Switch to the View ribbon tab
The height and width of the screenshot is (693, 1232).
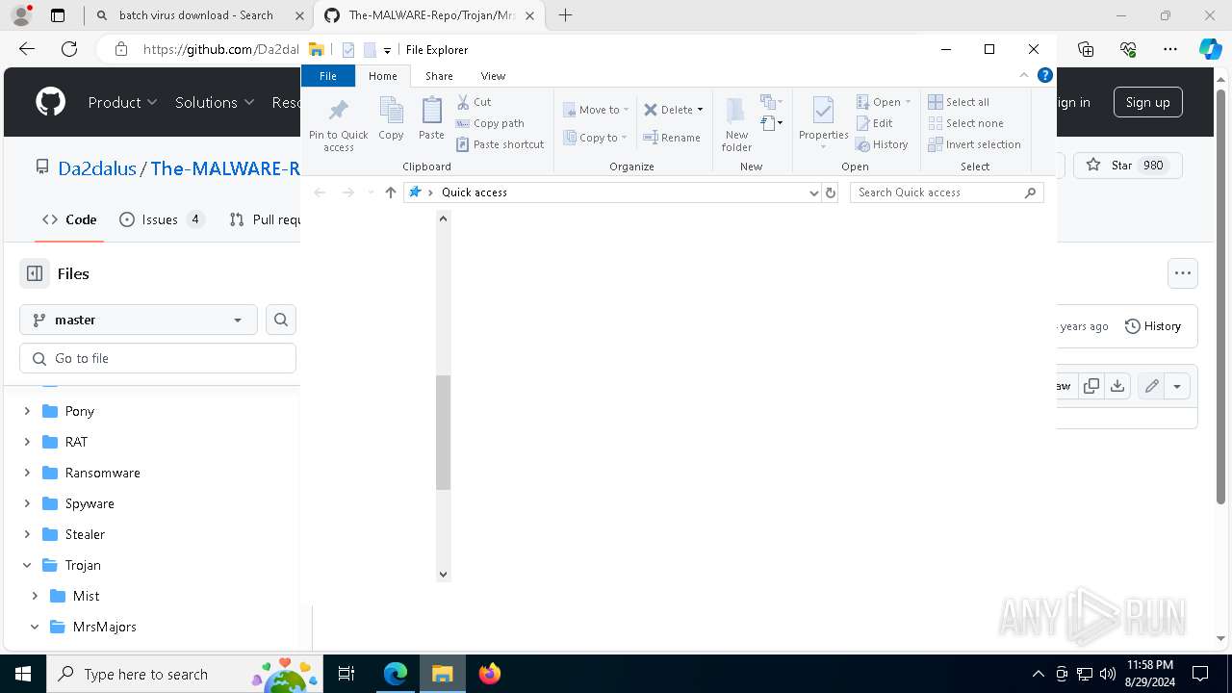493,76
